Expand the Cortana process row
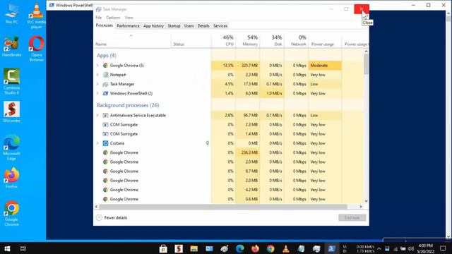Image resolution: width=452 pixels, height=254 pixels. [x=97, y=143]
